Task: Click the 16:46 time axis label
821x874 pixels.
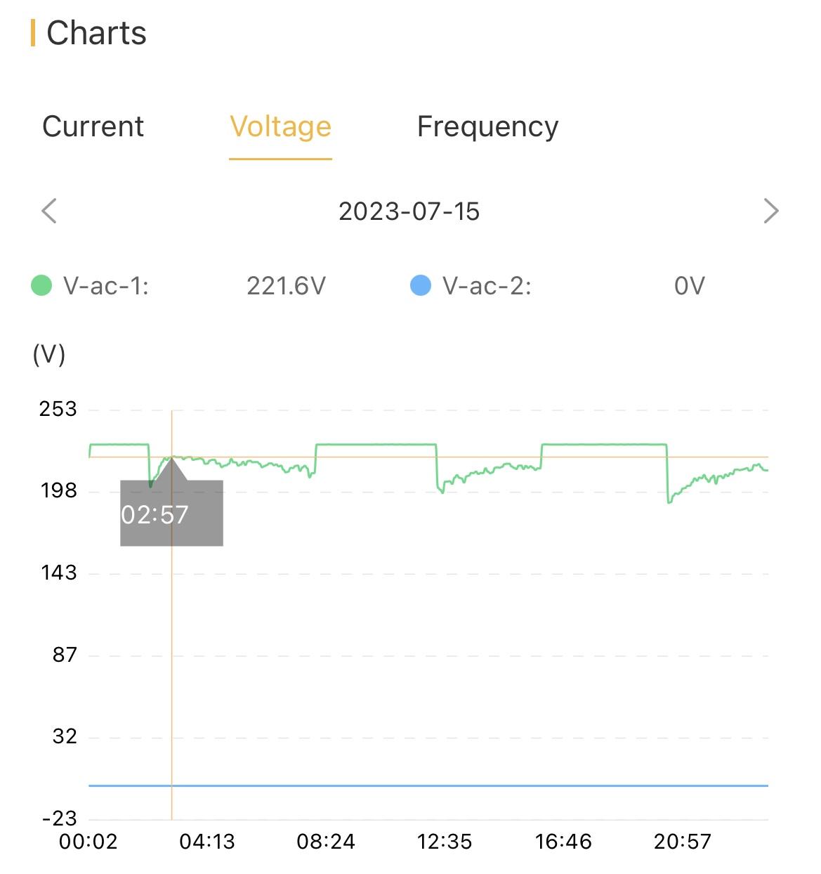Action: 563,841
